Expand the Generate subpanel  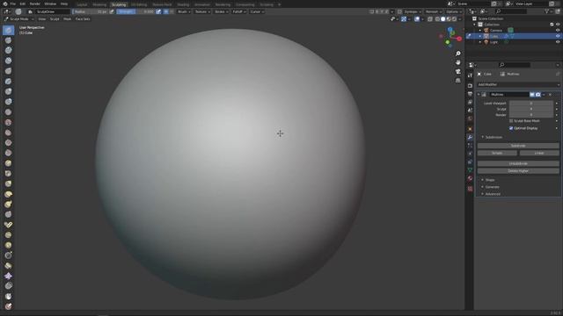492,187
